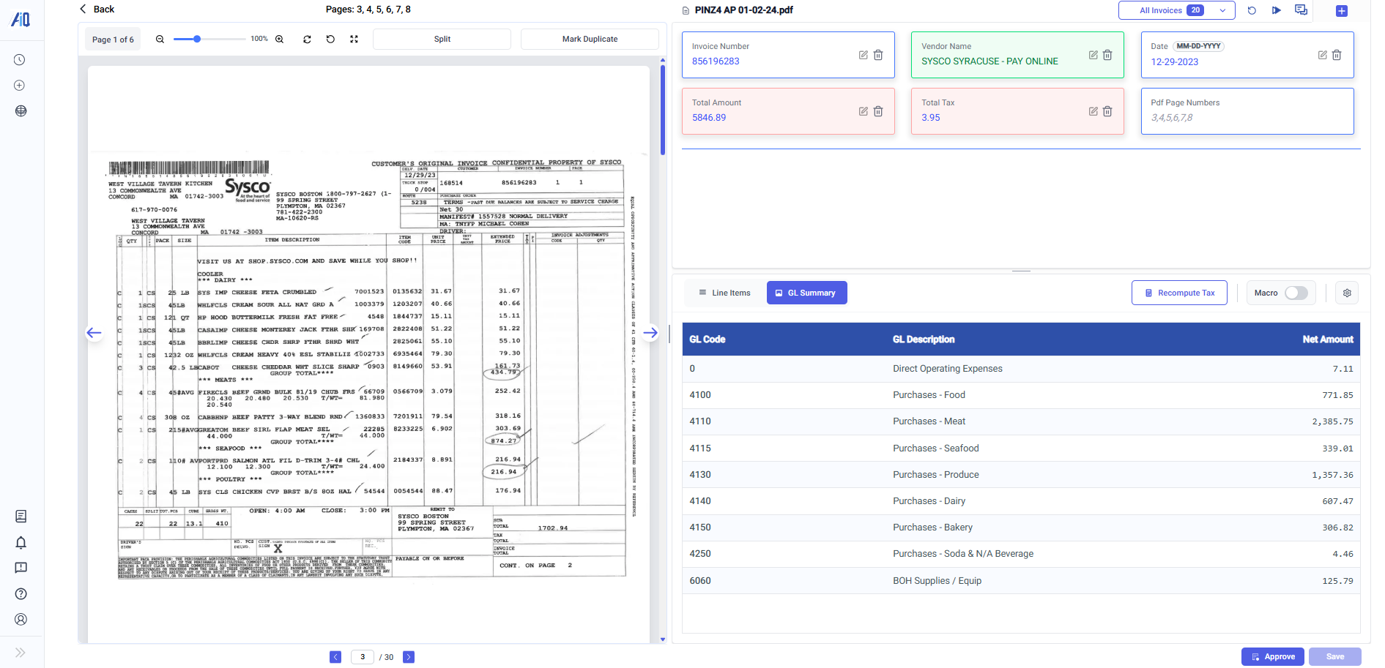Click the date value 12-29-2023

(x=1175, y=62)
